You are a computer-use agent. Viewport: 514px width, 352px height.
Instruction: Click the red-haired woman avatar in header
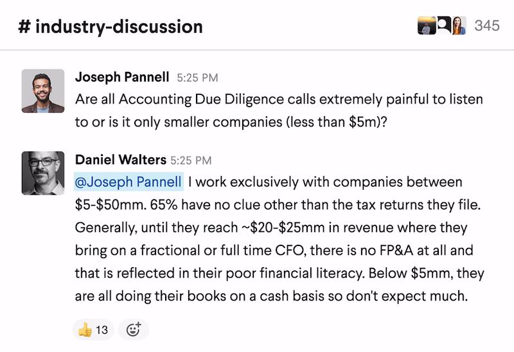(x=459, y=26)
